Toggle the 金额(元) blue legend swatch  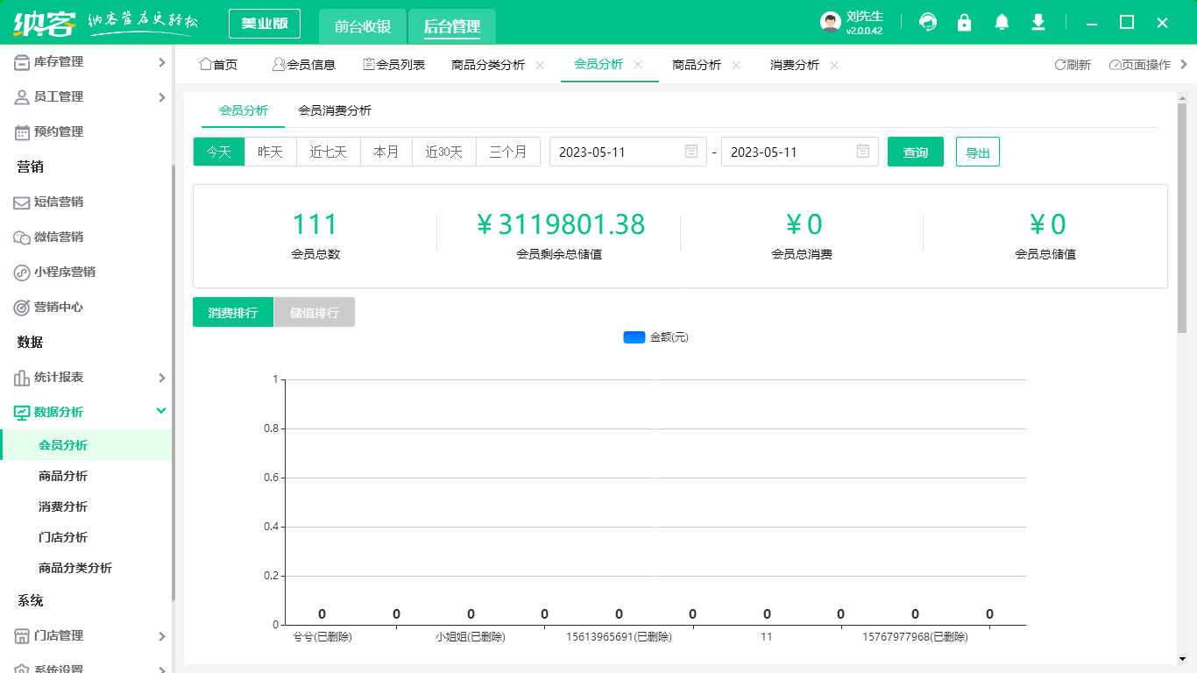tap(634, 337)
